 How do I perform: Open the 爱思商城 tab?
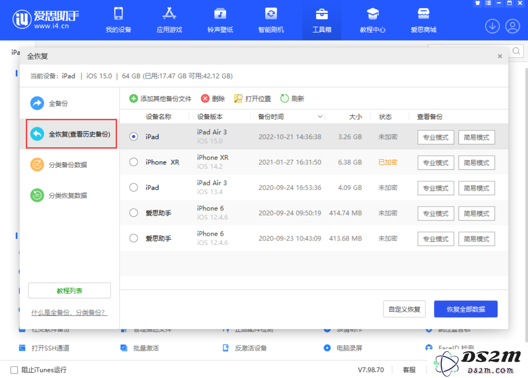(423, 20)
